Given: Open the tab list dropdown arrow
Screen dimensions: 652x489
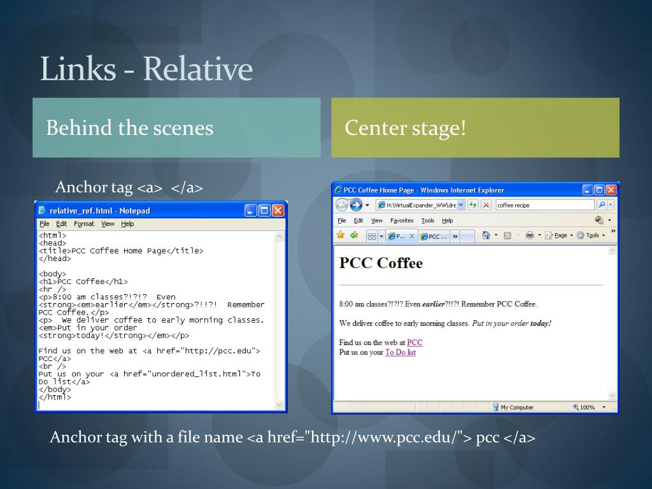Looking at the screenshot, I should point(381,236).
